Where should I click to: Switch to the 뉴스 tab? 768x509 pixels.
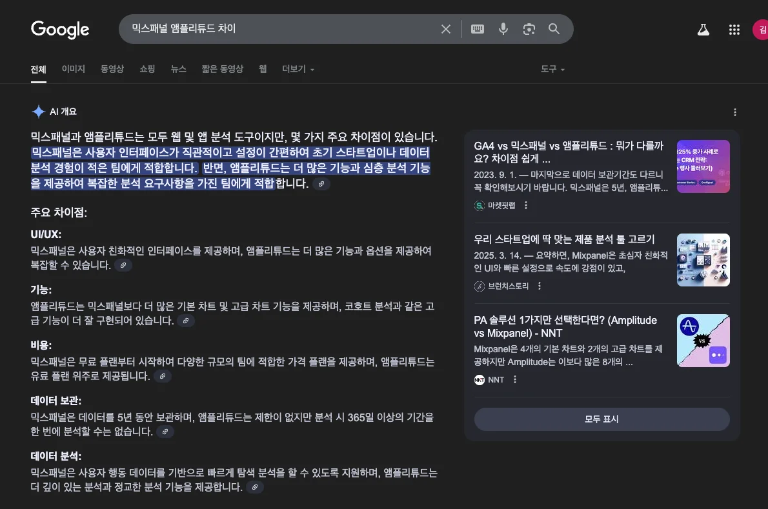[178, 69]
